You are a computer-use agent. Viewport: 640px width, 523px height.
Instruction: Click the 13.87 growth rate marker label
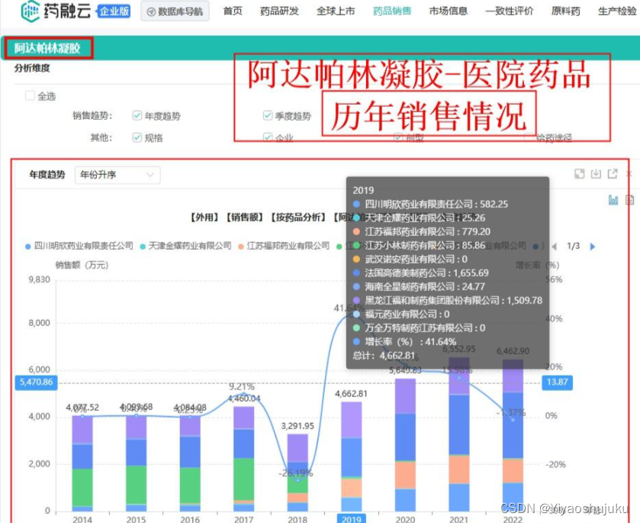pos(557,383)
